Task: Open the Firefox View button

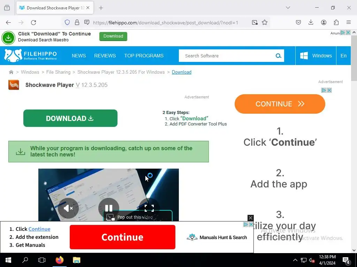Action: tap(7, 8)
